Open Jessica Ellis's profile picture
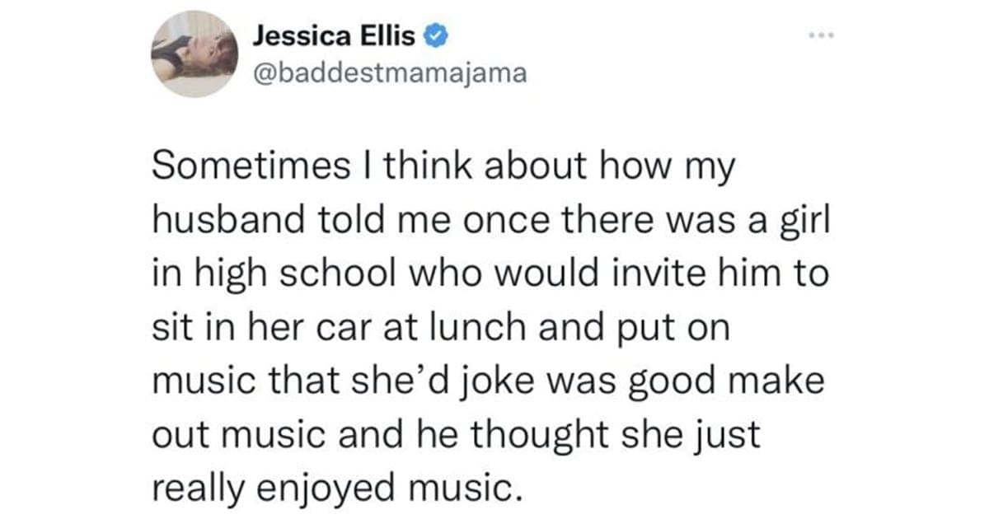This screenshot has height=519, width=989. point(195,54)
